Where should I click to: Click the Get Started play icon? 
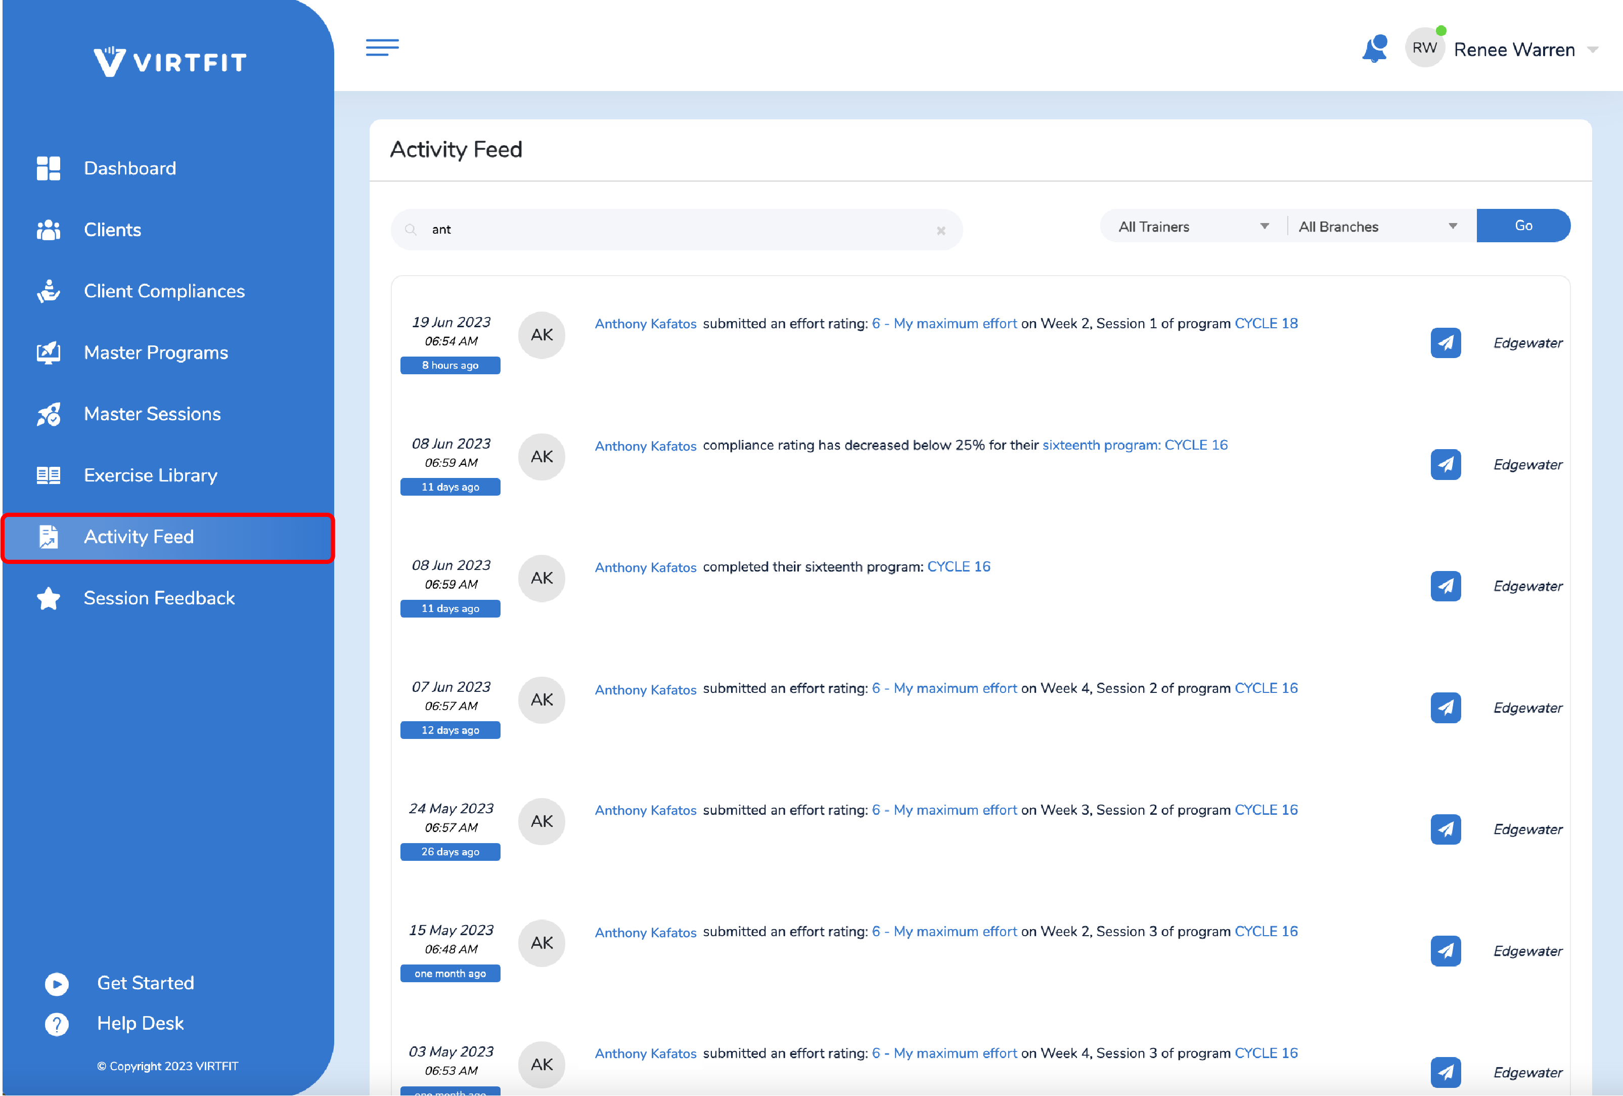[57, 984]
